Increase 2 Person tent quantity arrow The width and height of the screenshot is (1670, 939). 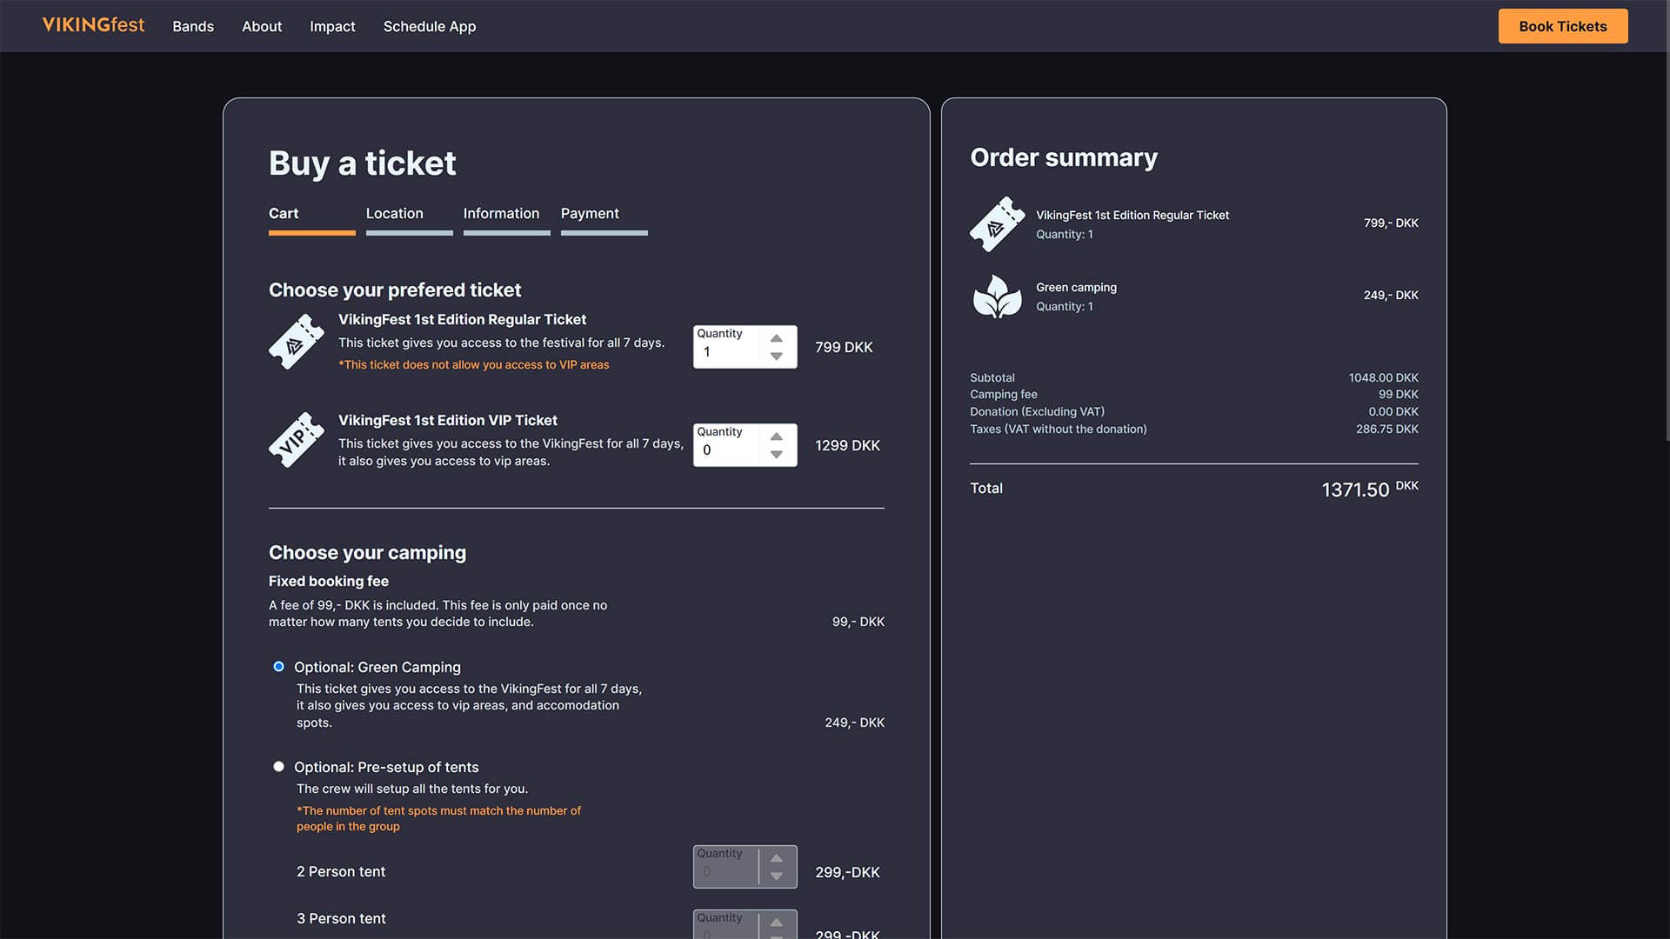777,858
